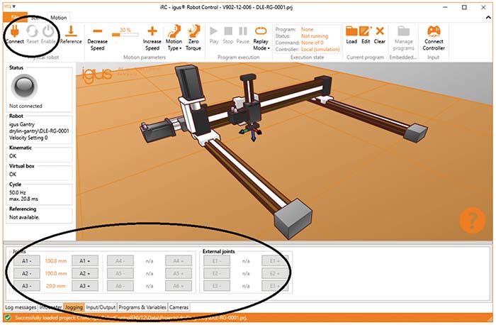Click the grey connection status indicator

[24, 87]
